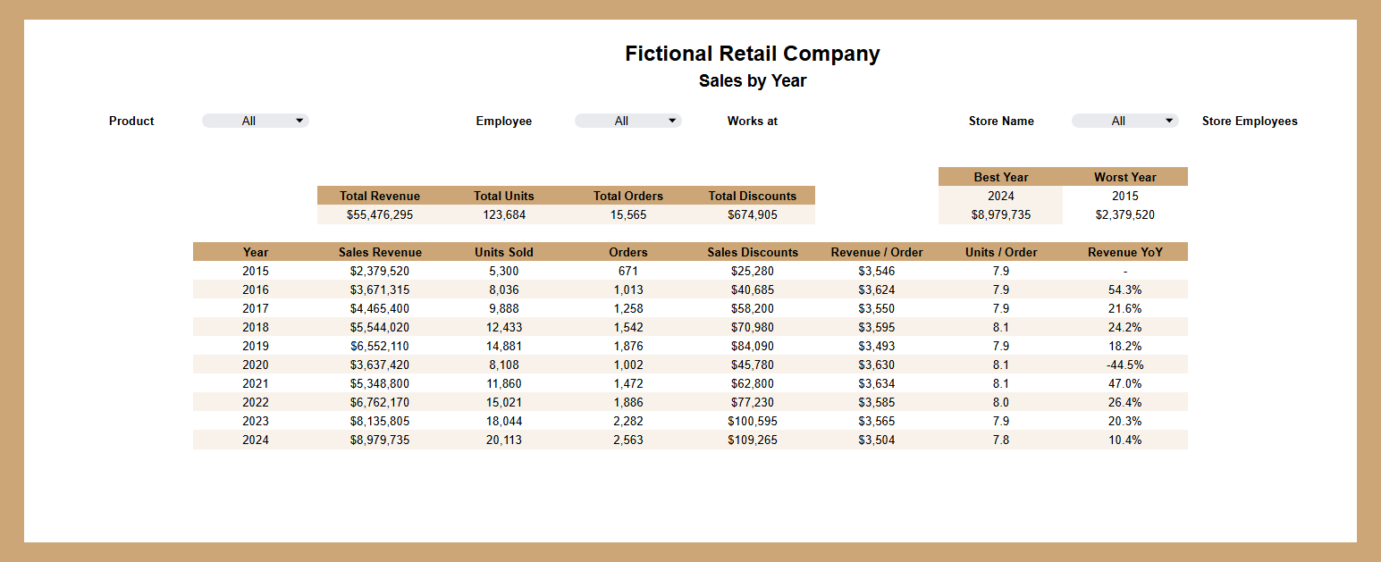Click the Works at label
This screenshot has width=1381, height=562.
(x=752, y=121)
